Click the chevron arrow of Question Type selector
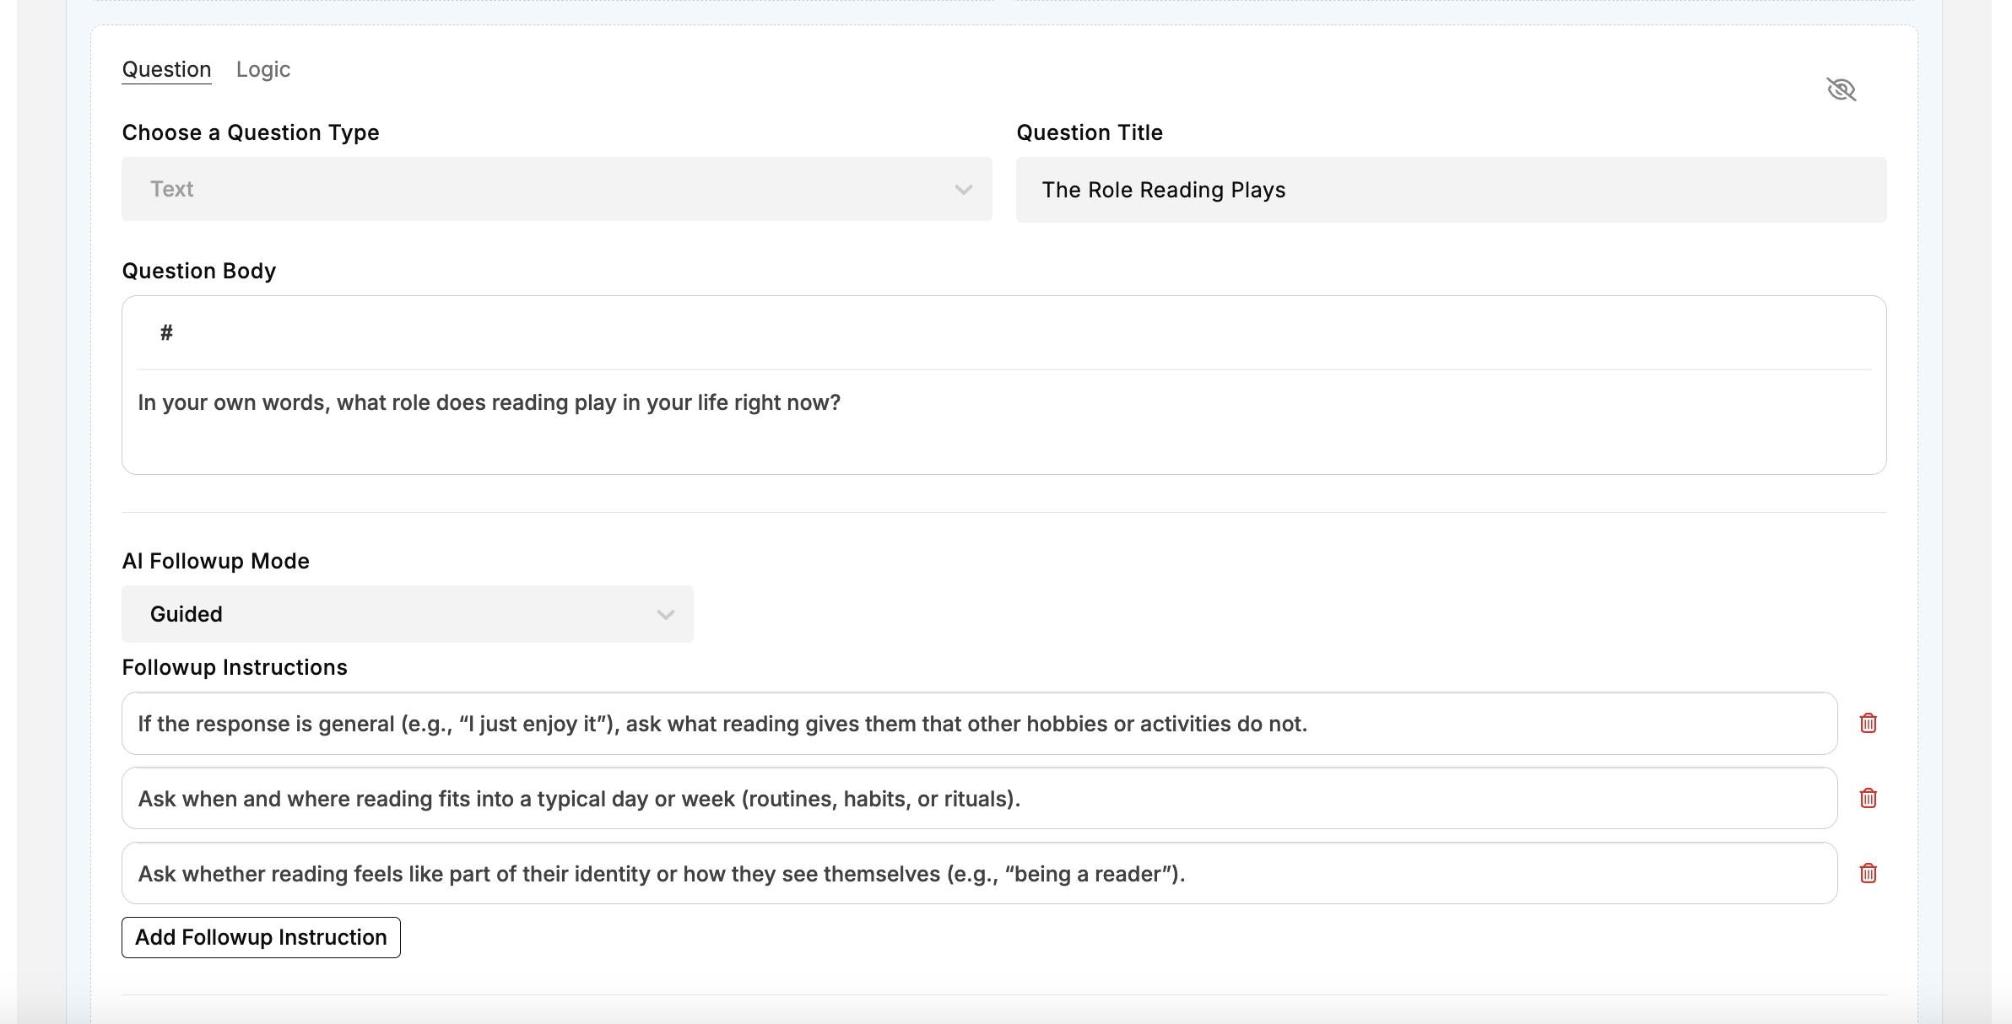This screenshot has height=1024, width=2012. pyautogui.click(x=963, y=190)
